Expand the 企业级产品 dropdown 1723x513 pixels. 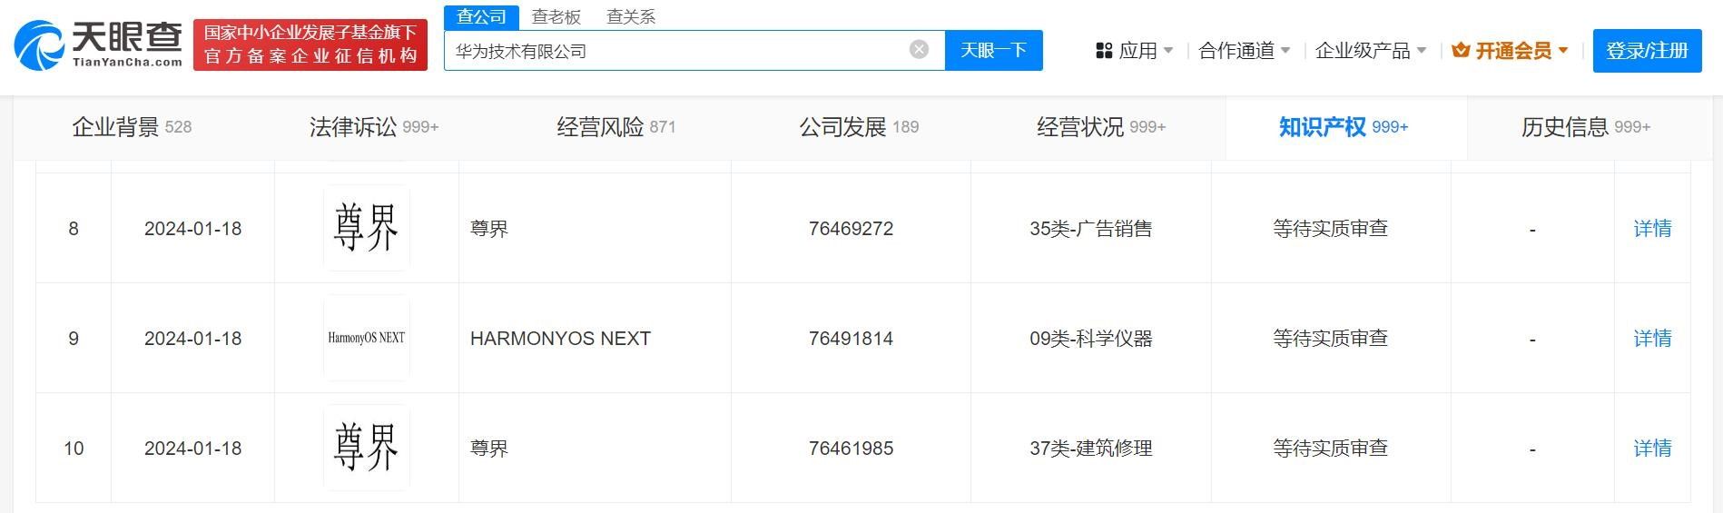coord(1421,51)
